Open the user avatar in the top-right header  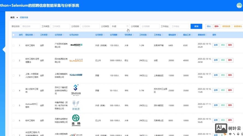239,5
